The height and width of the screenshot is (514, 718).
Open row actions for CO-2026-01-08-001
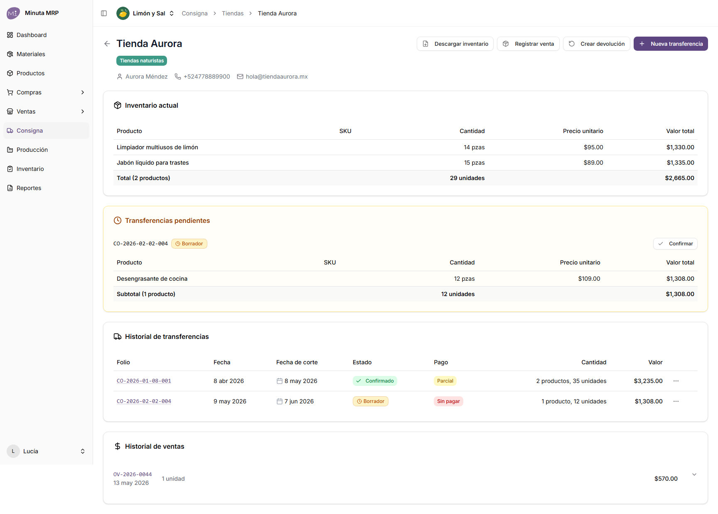point(676,381)
